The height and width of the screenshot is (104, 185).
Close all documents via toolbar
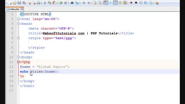tap(34, 3)
